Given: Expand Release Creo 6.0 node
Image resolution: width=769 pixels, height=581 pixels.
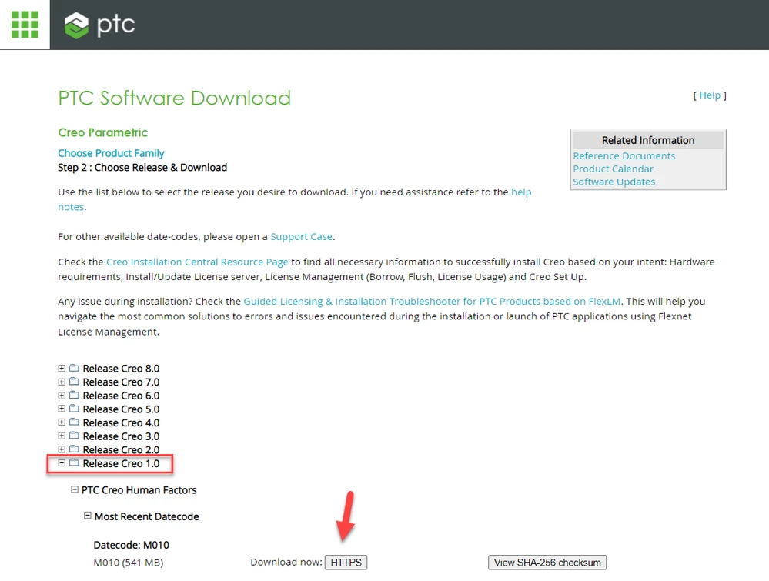Looking at the screenshot, I should coord(62,396).
